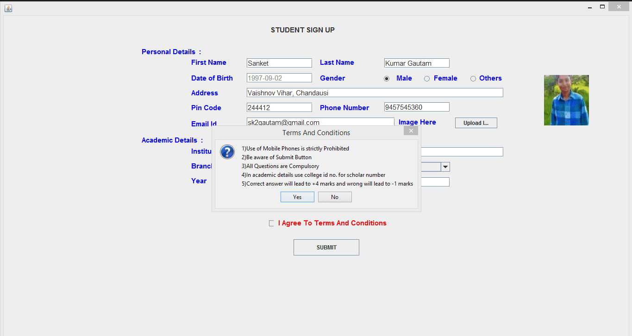Select the Male radio button
632x336 pixels.
point(387,78)
